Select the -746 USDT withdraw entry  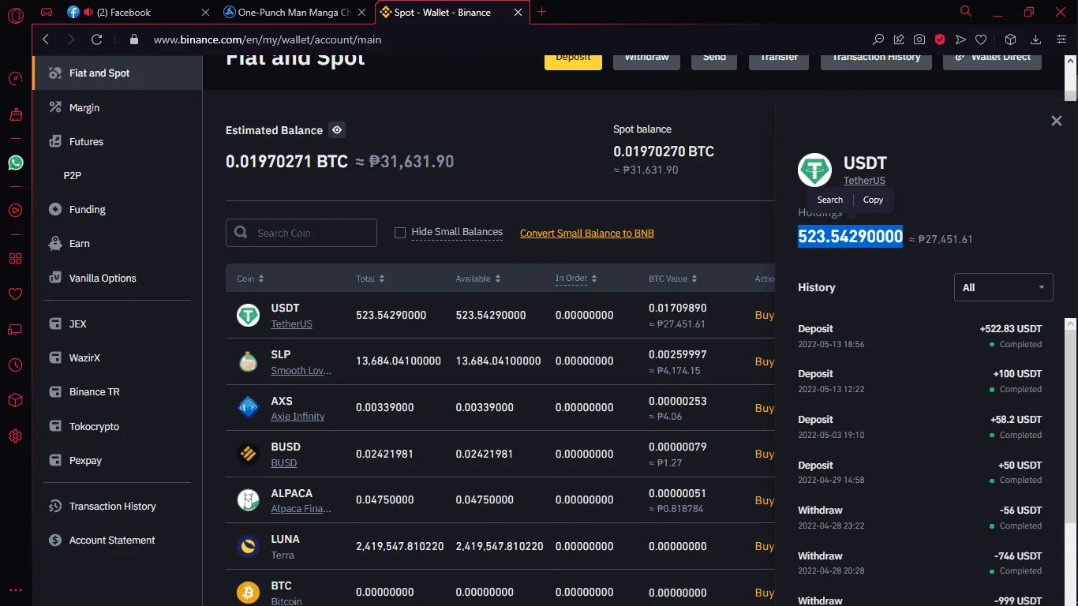pyautogui.click(x=920, y=563)
